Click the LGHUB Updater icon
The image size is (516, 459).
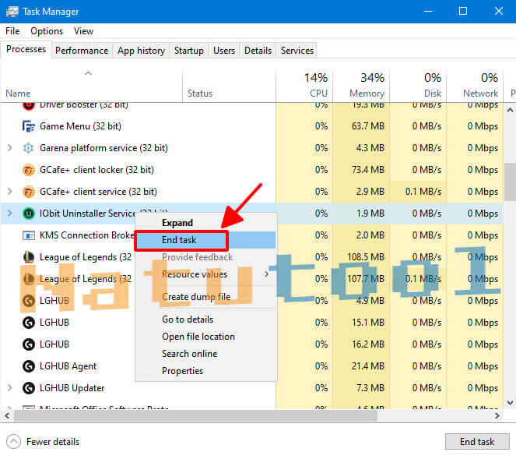point(29,388)
